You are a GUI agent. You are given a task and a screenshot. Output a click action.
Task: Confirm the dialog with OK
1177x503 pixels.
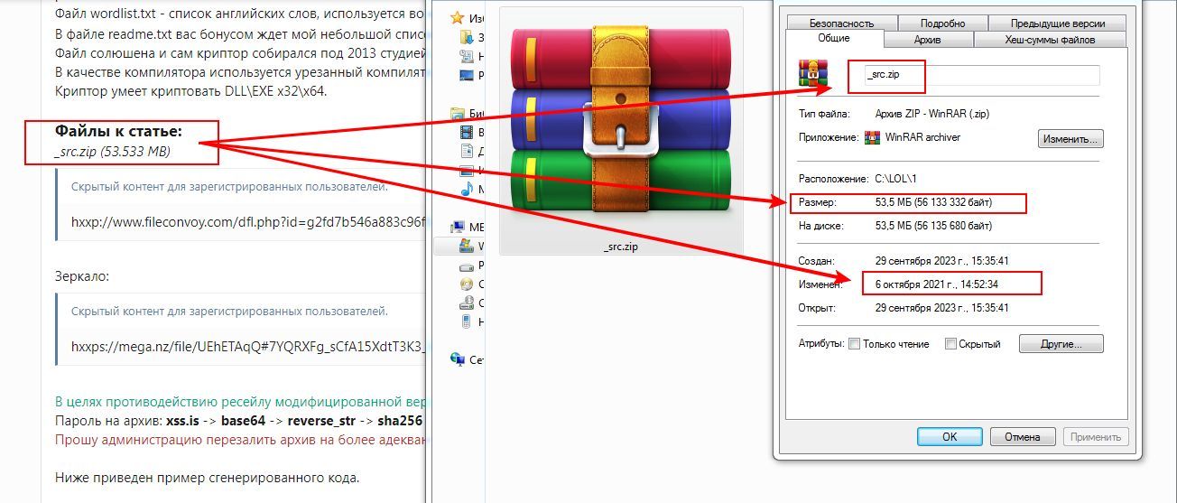point(950,437)
